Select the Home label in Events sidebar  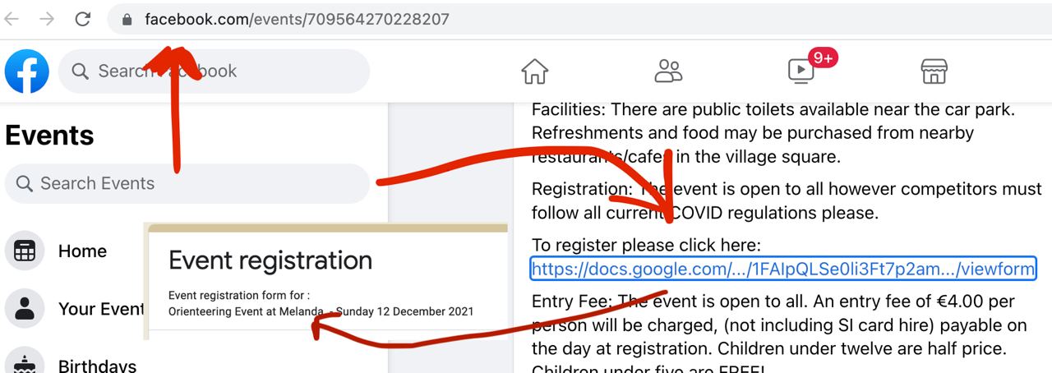pyautogui.click(x=82, y=251)
